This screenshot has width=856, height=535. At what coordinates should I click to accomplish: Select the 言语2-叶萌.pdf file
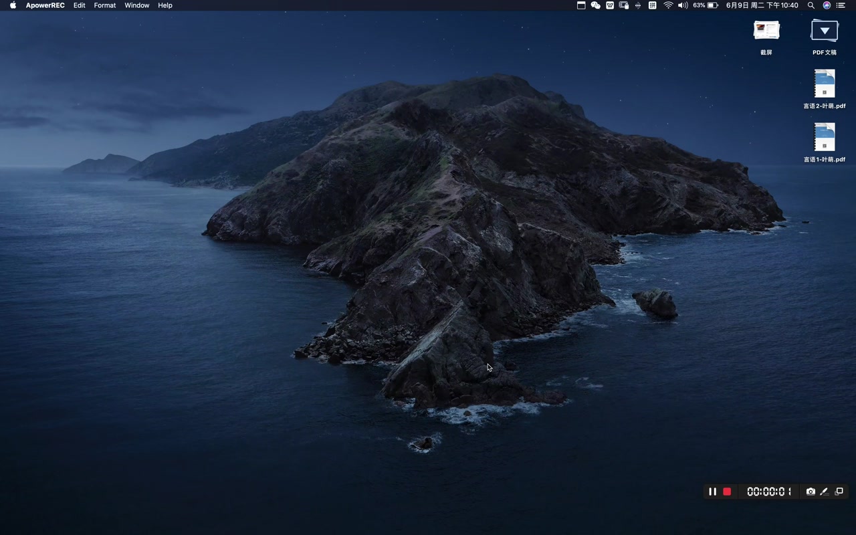coord(825,89)
